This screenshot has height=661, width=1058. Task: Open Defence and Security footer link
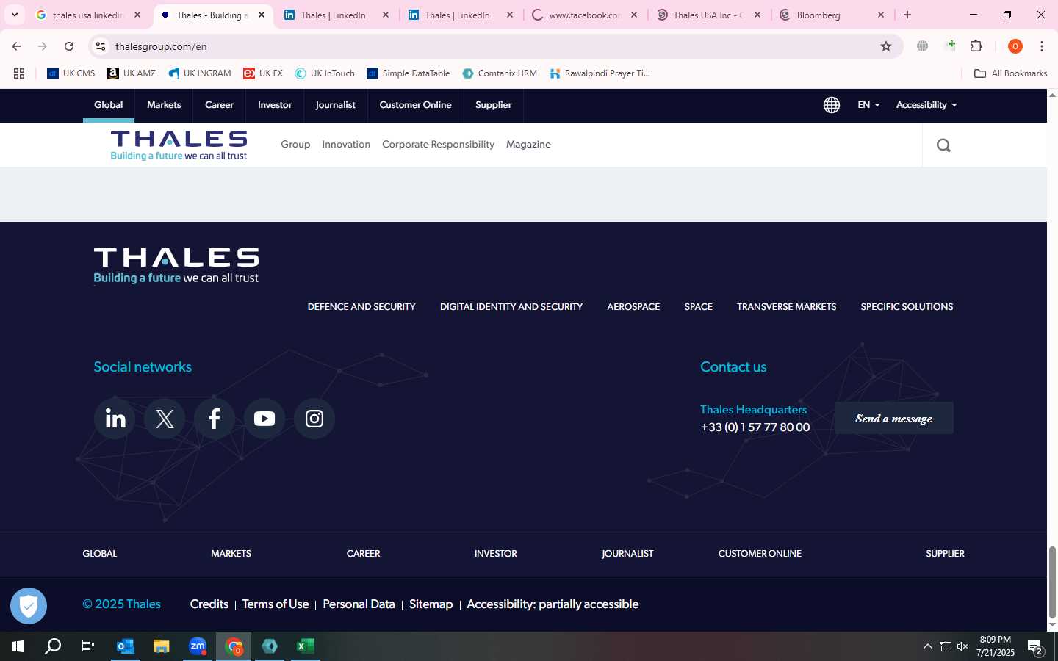361,307
